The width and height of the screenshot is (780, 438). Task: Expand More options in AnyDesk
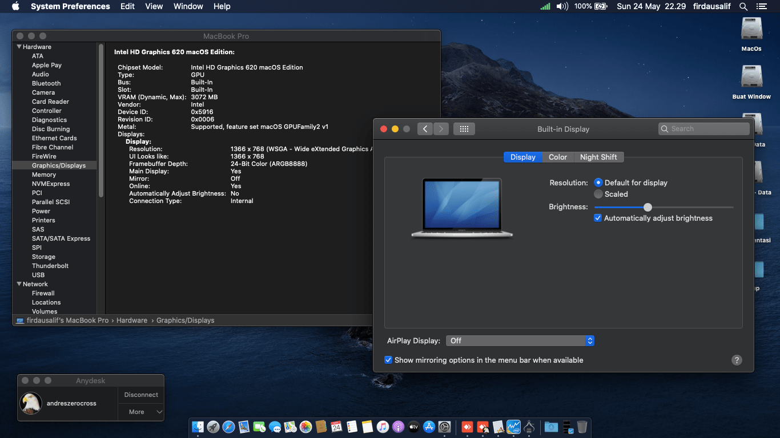point(140,412)
